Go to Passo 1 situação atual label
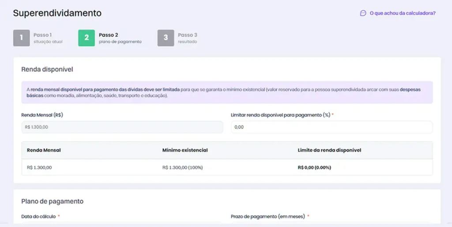Viewport: 452px width, 227px height. (x=48, y=38)
